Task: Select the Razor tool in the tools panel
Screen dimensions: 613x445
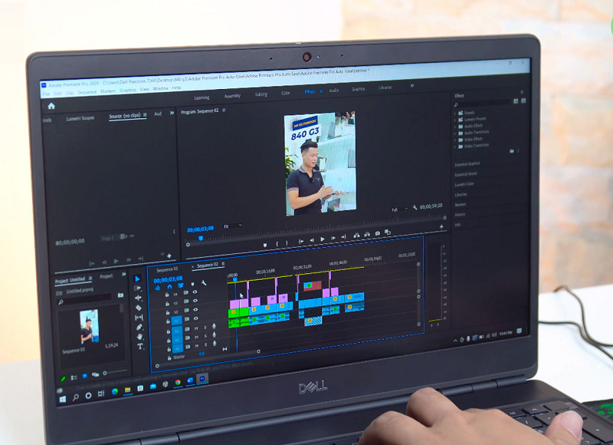Action: coord(139,308)
